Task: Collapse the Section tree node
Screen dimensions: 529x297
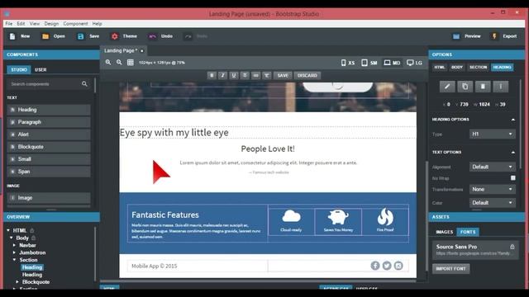Action: tap(14, 260)
